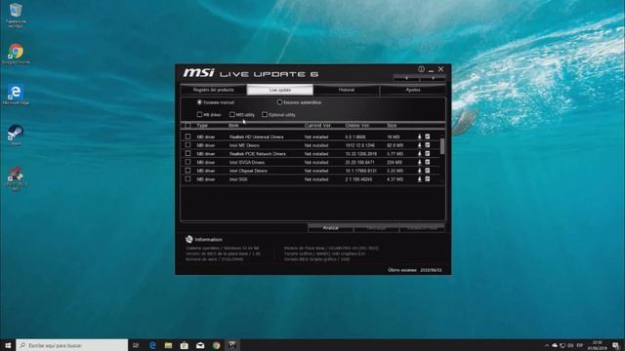Viewport: 625px width, 351px height.
Task: Switch to the Registro del producto tab
Action: [x=213, y=90]
